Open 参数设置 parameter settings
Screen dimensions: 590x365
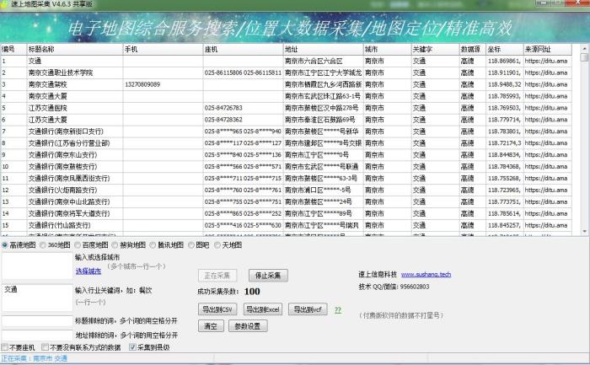(x=248, y=326)
